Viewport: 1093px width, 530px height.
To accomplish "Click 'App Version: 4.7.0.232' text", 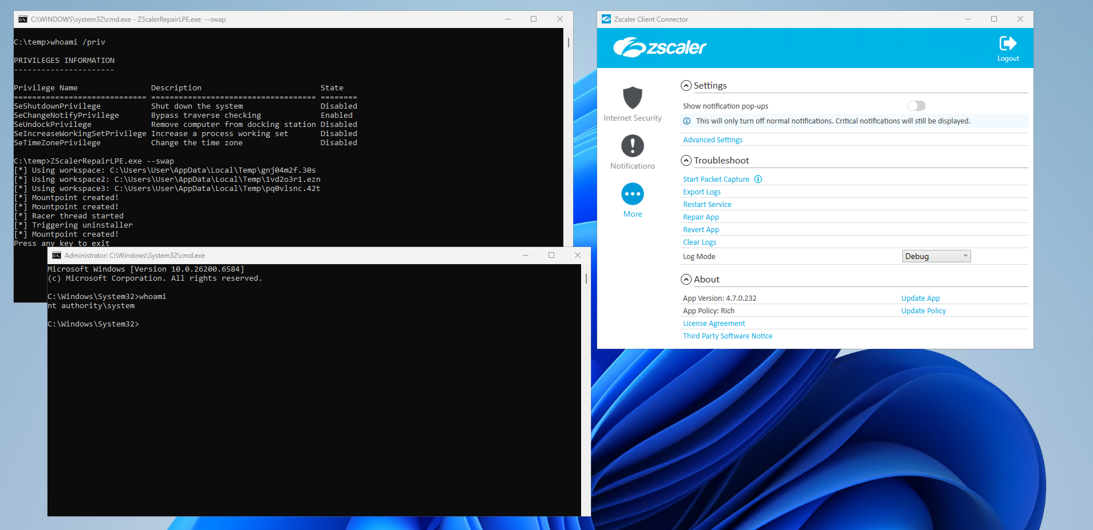I will point(719,298).
